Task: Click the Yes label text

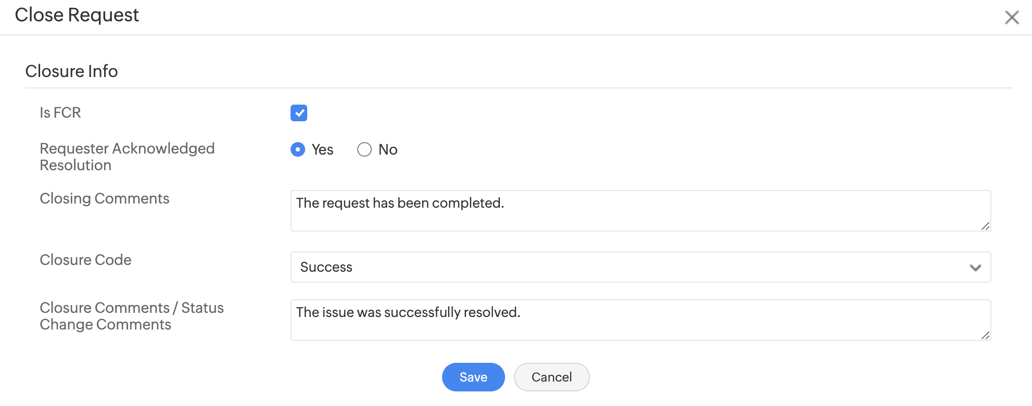Action: coord(322,150)
